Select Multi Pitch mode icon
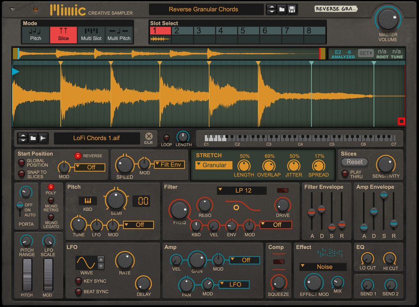Image resolution: width=419 pixels, height=307 pixels. click(x=119, y=34)
